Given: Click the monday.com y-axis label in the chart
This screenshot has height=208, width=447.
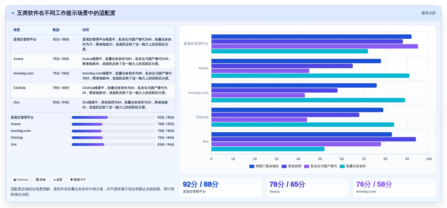Looking at the screenshot, I should 198,93.
